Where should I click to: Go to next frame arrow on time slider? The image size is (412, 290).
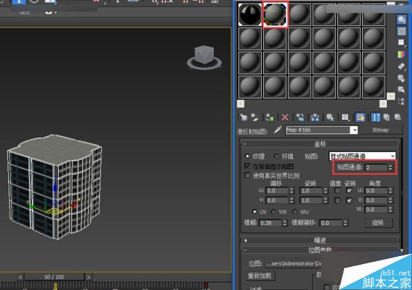tap(89, 277)
